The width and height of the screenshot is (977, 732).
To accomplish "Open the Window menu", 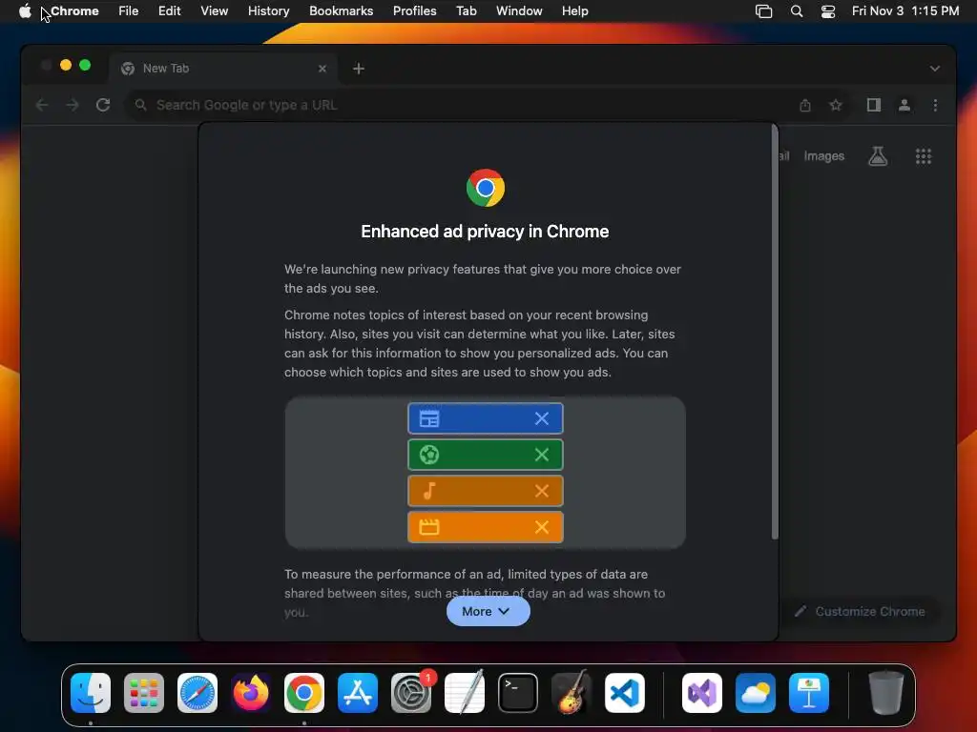I will (x=519, y=11).
